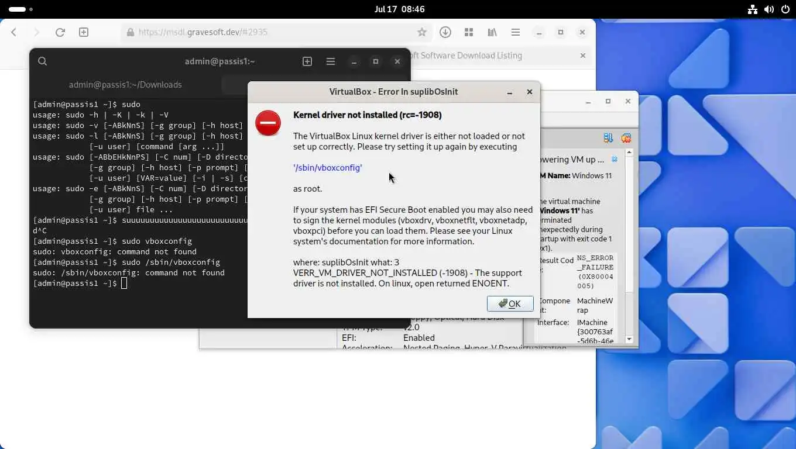This screenshot has width=796, height=449.
Task: Click the NS_ERROR_FAILURE result code text
Action: (x=595, y=272)
